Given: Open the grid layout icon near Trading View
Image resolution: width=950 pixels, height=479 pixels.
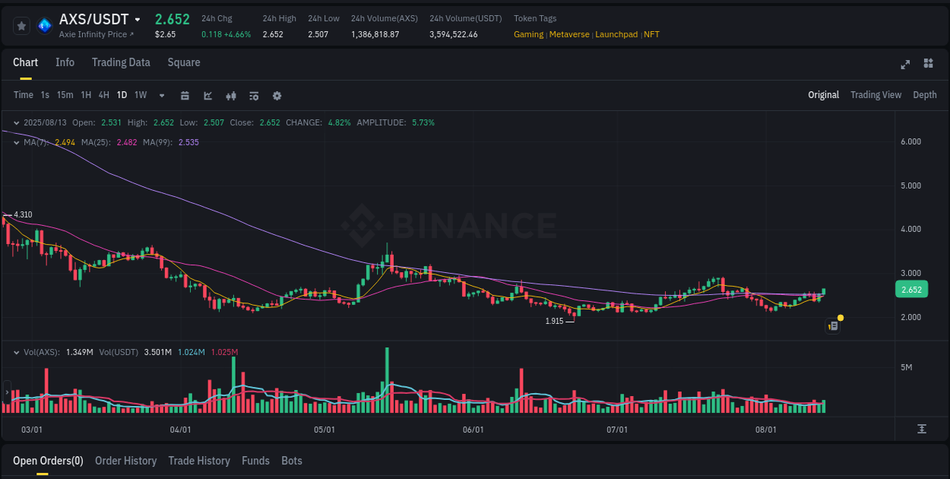Looking at the screenshot, I should click(929, 65).
